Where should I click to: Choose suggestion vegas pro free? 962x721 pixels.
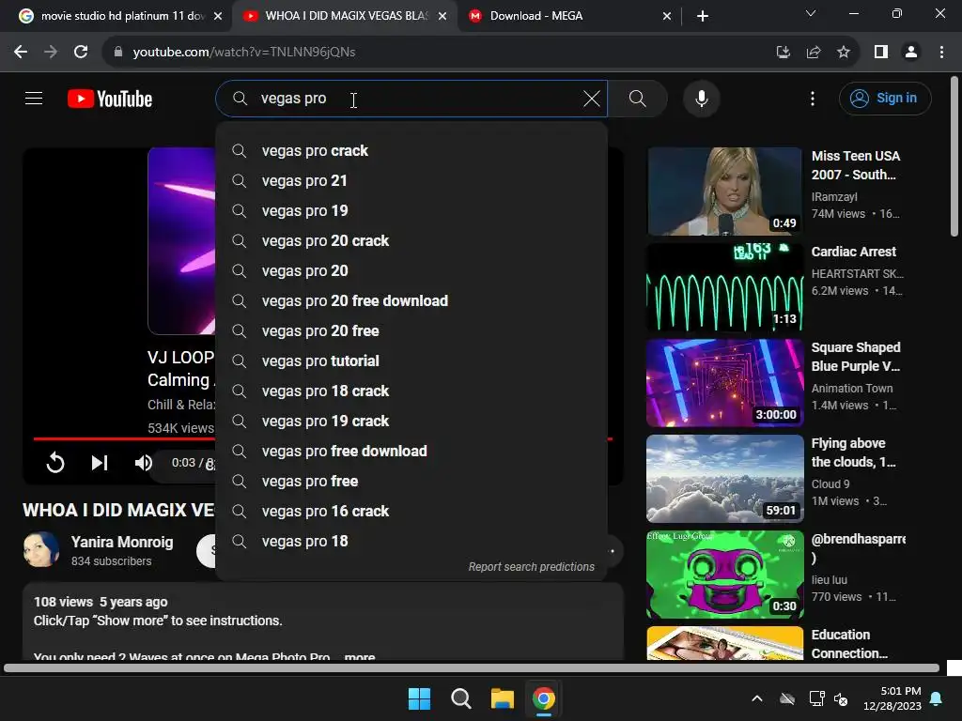411,482
